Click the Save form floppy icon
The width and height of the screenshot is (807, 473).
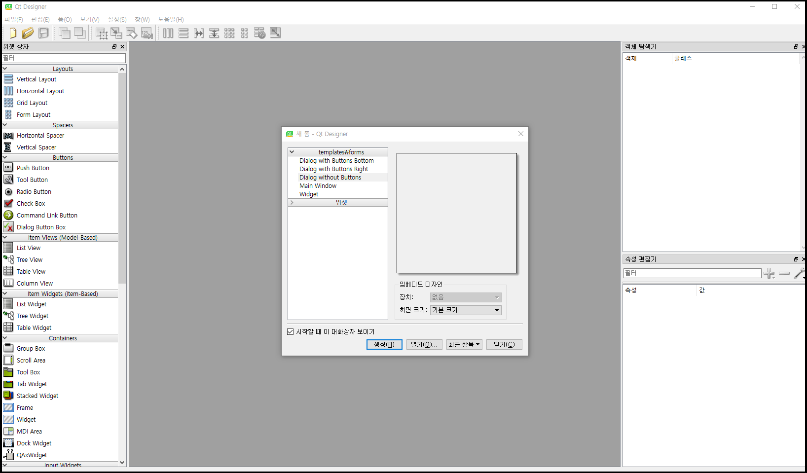[44, 33]
